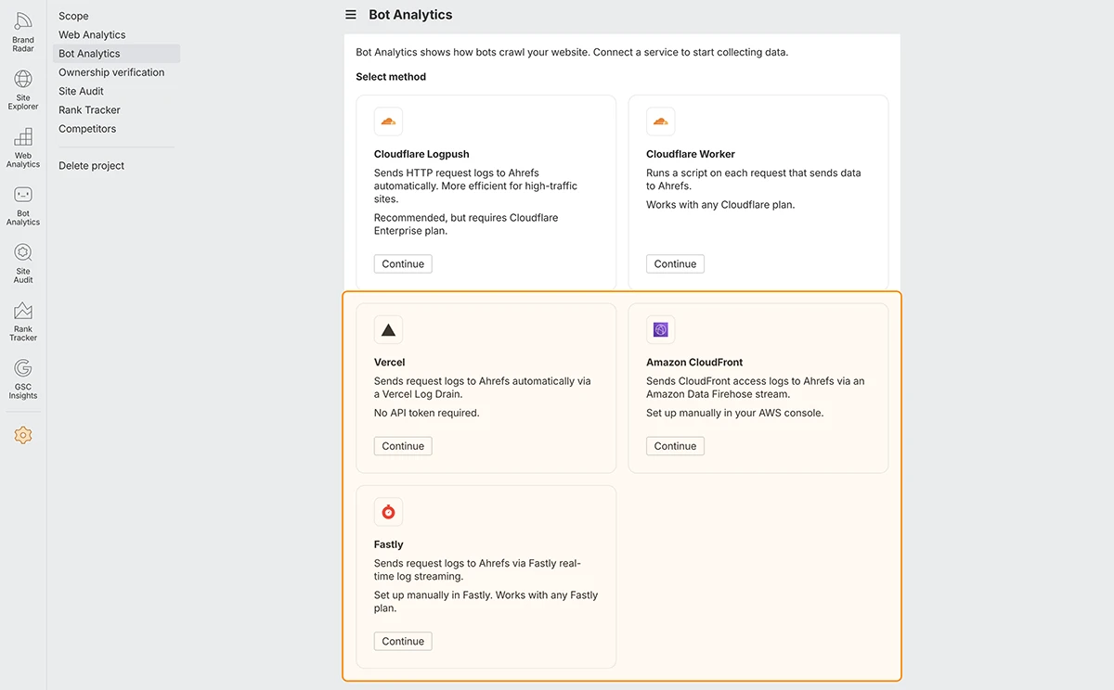Continue with Cloudflare Logpush
This screenshot has width=1114, height=690.
click(x=403, y=264)
